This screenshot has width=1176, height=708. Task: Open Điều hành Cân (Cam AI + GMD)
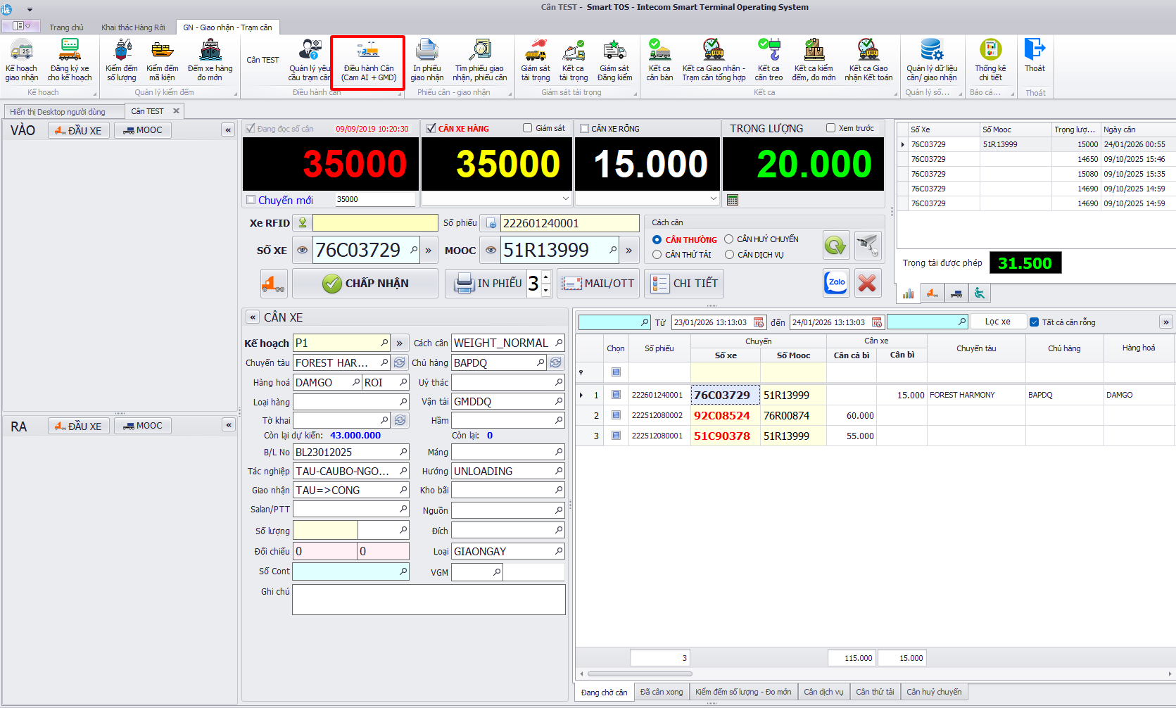pyautogui.click(x=368, y=61)
